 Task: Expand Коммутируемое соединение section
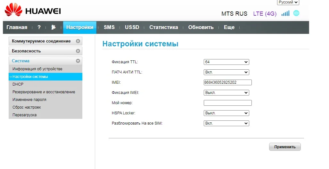point(45,41)
